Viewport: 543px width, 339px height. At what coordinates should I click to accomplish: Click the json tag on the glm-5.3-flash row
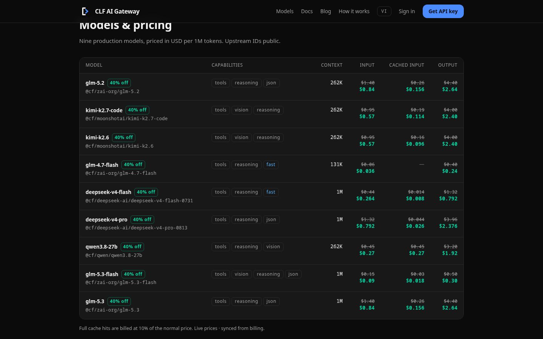click(293, 274)
